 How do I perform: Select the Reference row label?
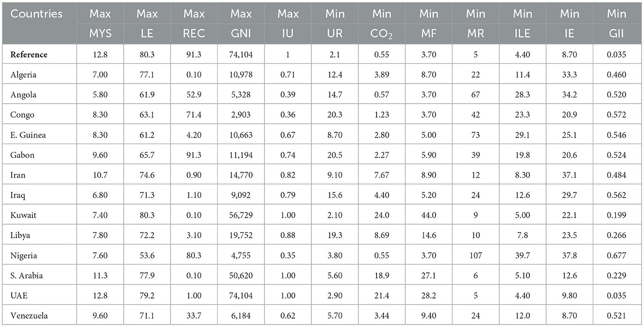tap(29, 55)
